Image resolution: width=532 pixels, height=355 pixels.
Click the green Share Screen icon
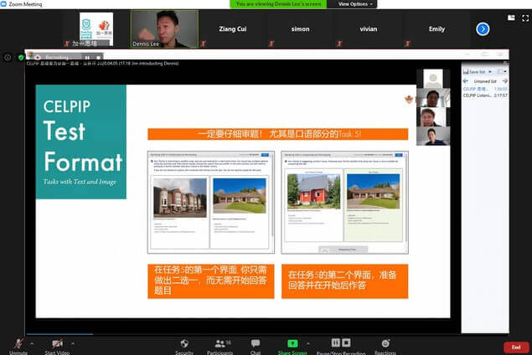point(292,343)
